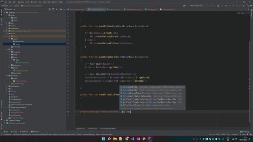Toggle the Bookmarks side stripe button
The height and width of the screenshot is (142, 253).
[x=2, y=116]
